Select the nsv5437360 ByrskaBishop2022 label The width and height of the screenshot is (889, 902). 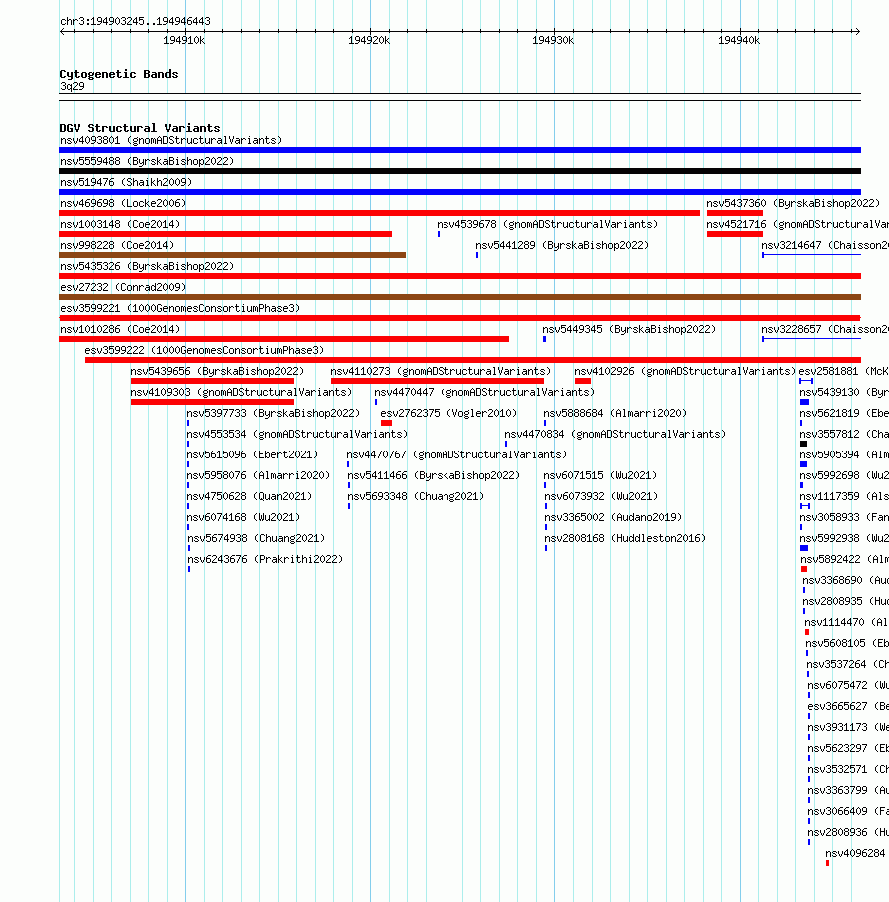click(x=793, y=203)
